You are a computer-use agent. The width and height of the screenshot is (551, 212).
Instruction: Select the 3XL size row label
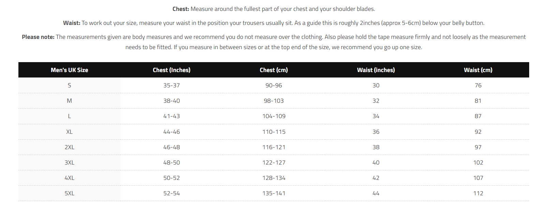pos(69,162)
